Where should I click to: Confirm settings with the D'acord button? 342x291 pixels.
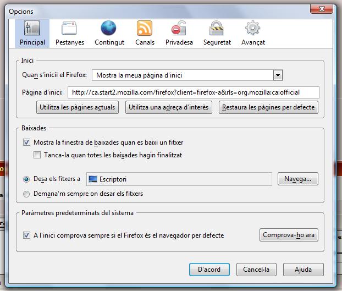click(x=209, y=270)
